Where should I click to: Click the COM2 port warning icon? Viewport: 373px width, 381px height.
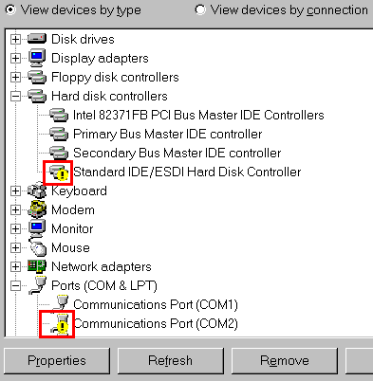click(x=60, y=324)
